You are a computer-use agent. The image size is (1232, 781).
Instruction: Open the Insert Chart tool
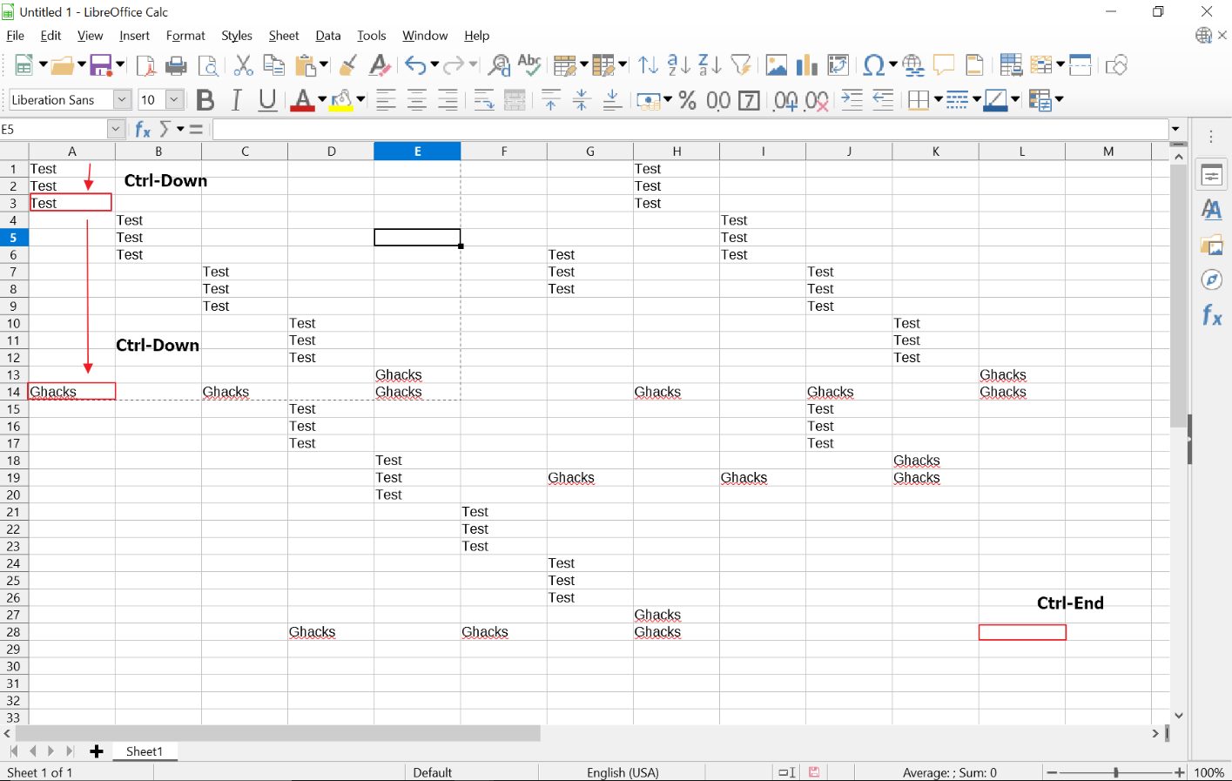(805, 64)
